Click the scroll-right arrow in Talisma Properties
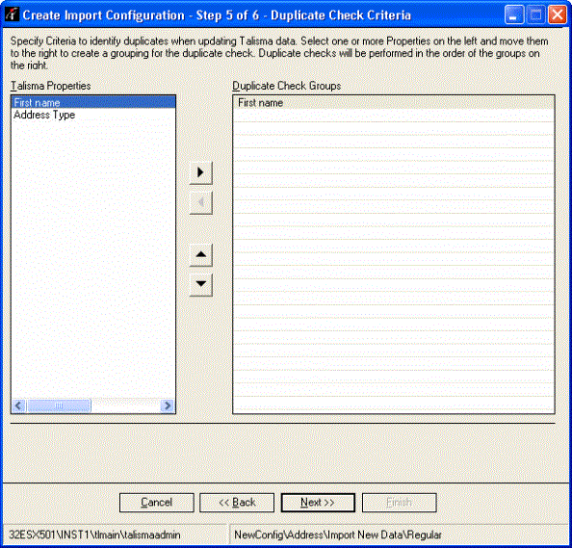The image size is (572, 548). click(168, 405)
